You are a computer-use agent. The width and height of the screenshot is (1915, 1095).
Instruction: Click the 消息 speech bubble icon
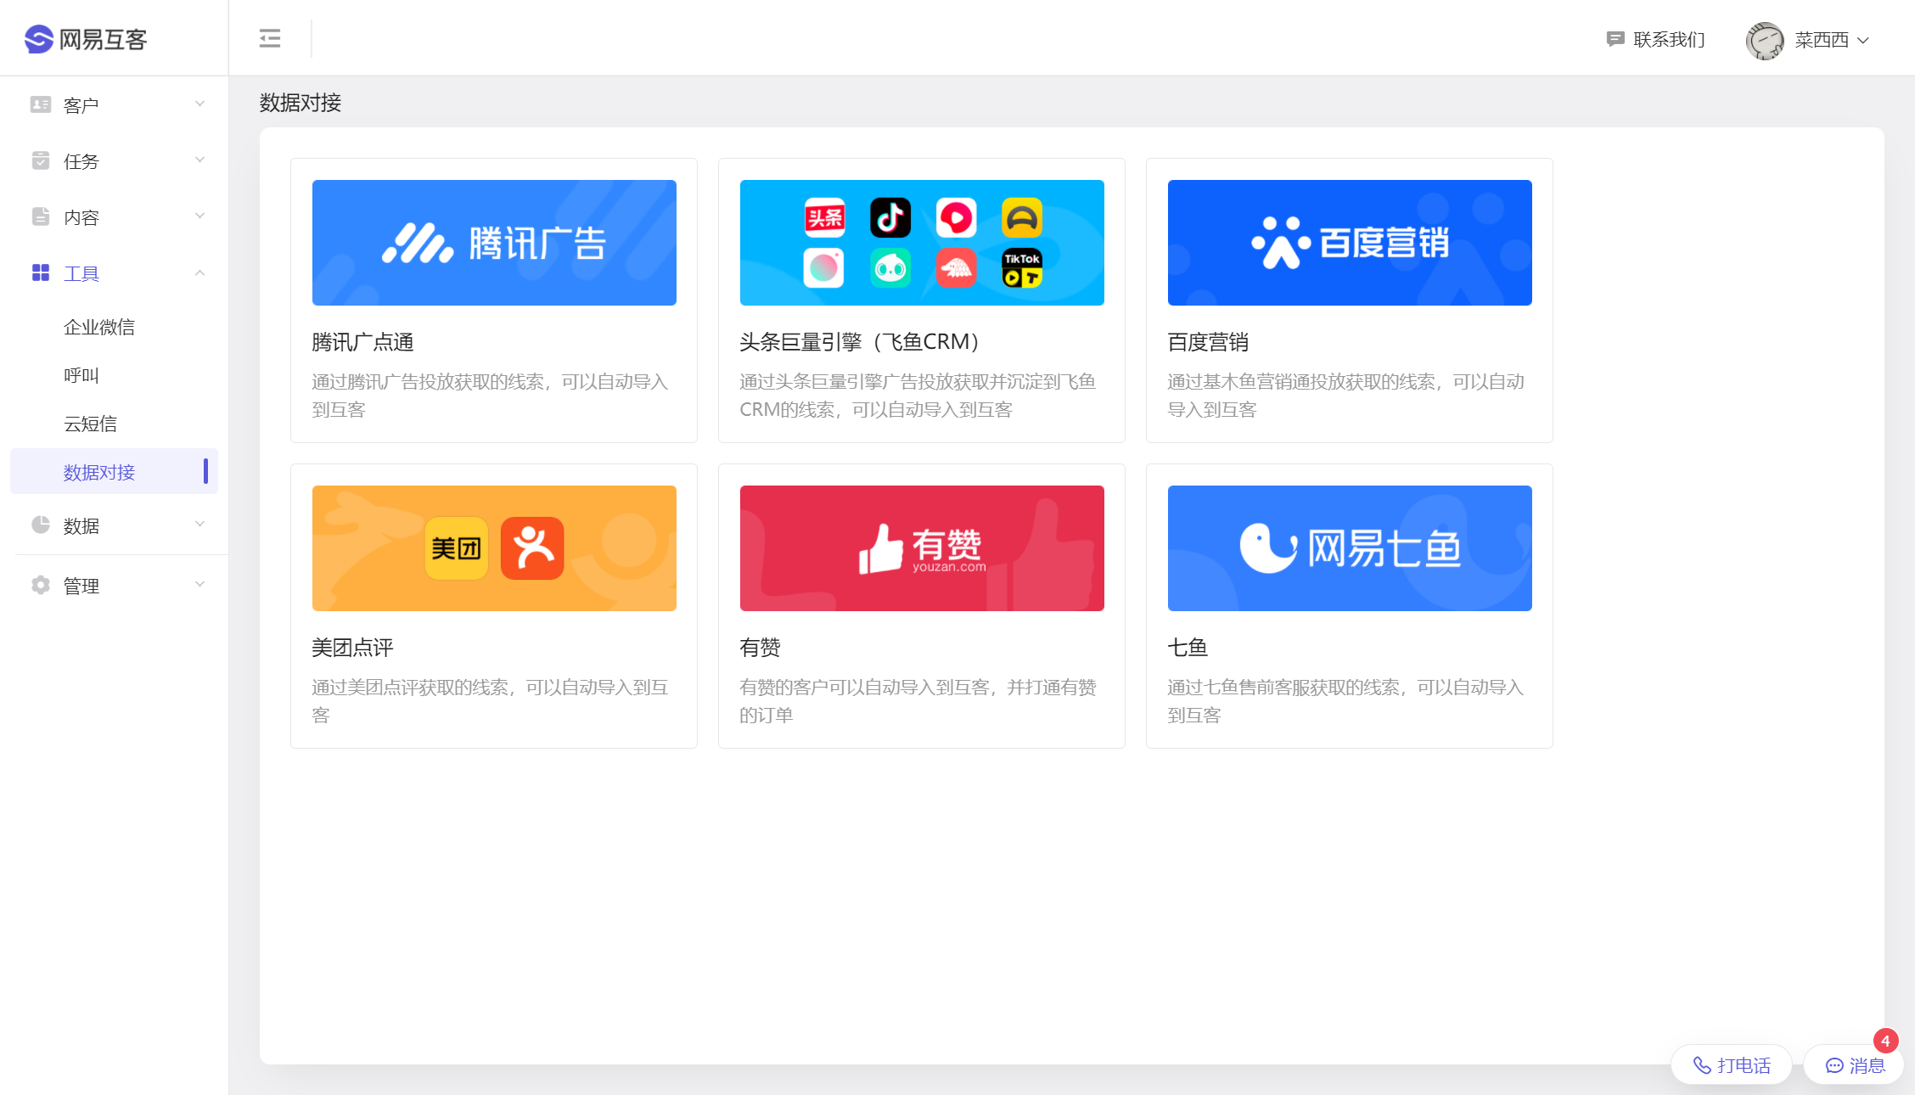pyautogui.click(x=1834, y=1065)
